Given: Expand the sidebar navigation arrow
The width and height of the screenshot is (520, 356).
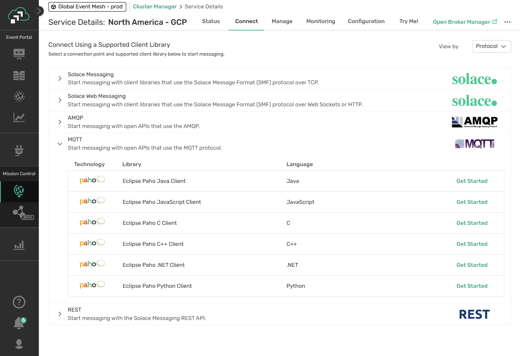Looking at the screenshot, I should 39,11.
